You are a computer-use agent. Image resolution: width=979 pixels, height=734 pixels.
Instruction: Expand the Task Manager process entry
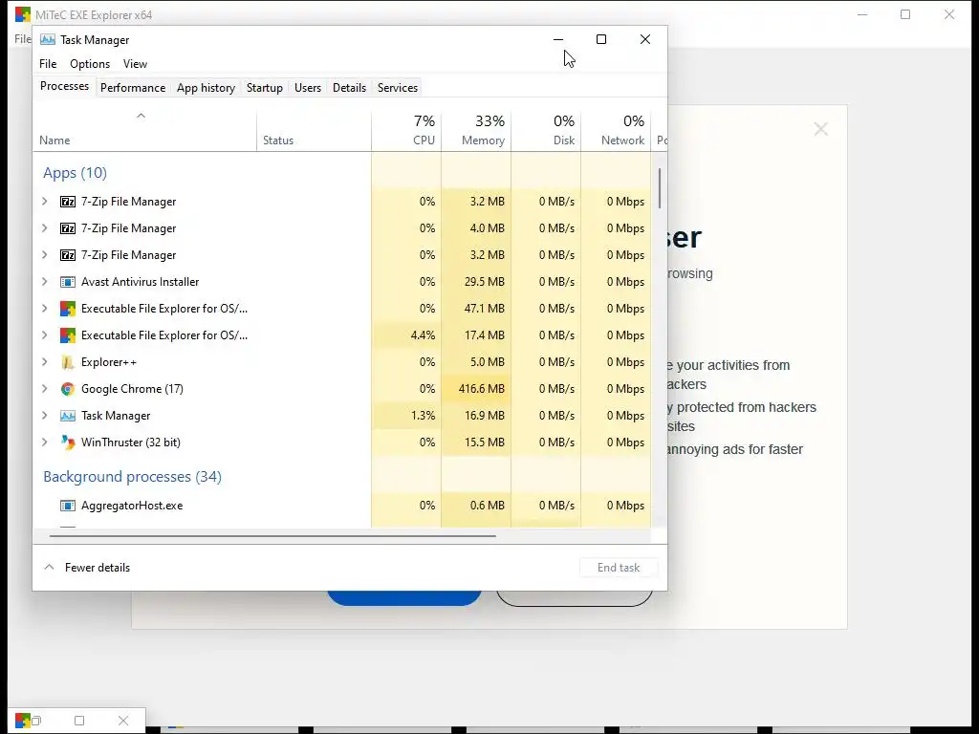point(44,416)
